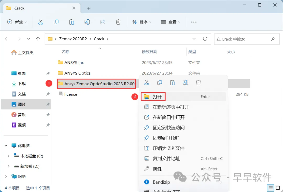Open 图片 in the sidebar
The width and height of the screenshot is (283, 192).
click(26, 104)
